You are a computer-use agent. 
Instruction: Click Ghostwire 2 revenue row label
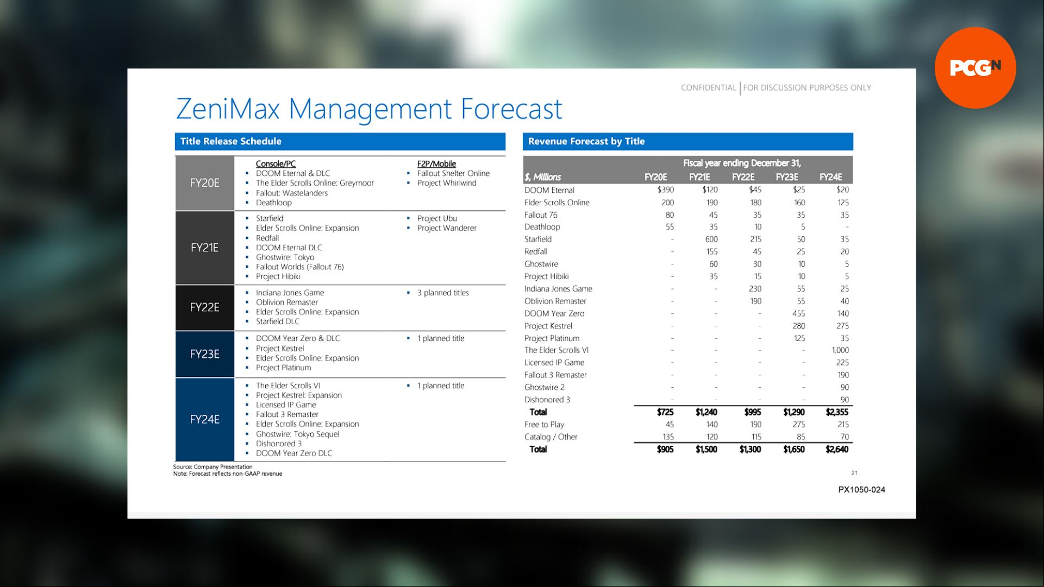545,387
